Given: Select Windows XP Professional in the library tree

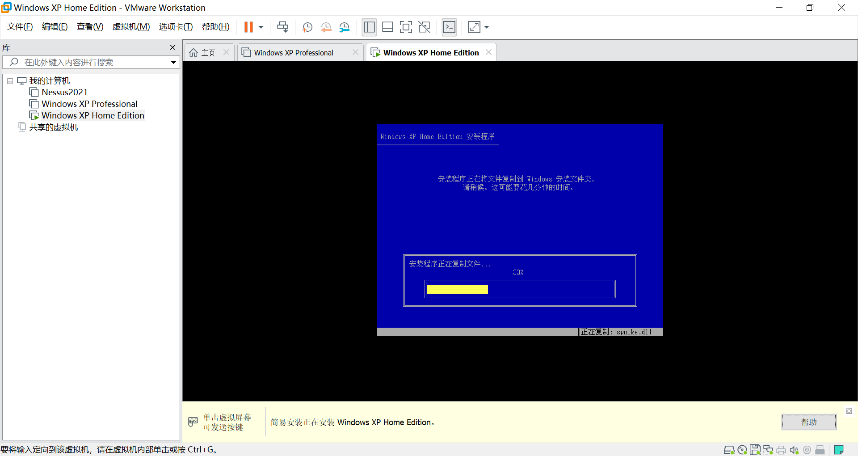Looking at the screenshot, I should pyautogui.click(x=89, y=104).
